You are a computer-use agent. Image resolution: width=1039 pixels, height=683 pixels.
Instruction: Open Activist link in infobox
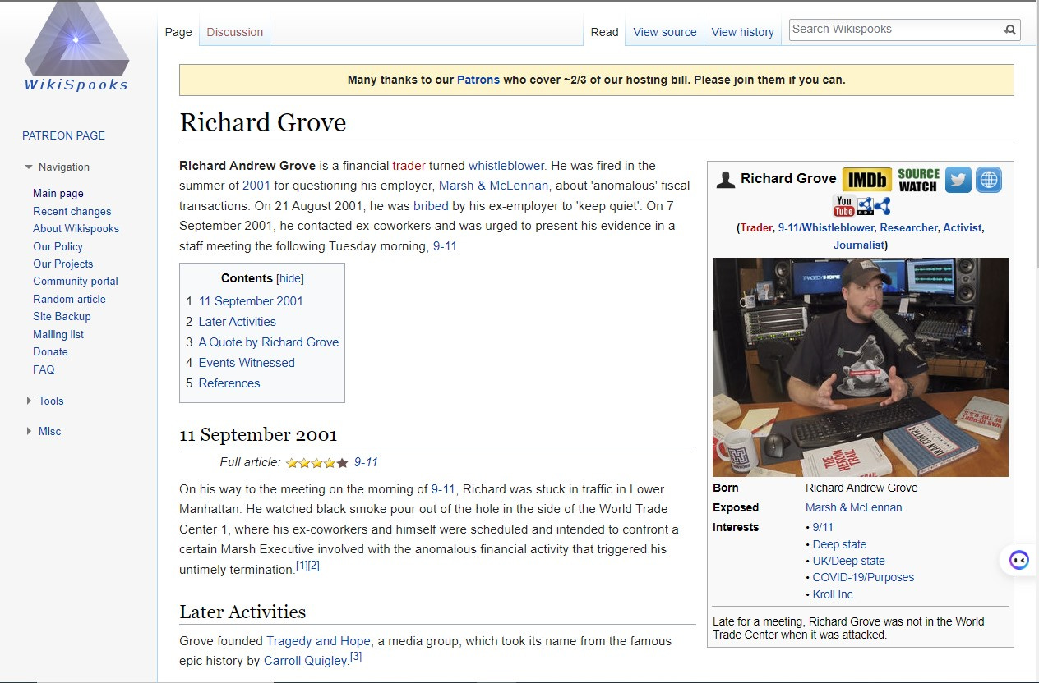[x=963, y=228]
